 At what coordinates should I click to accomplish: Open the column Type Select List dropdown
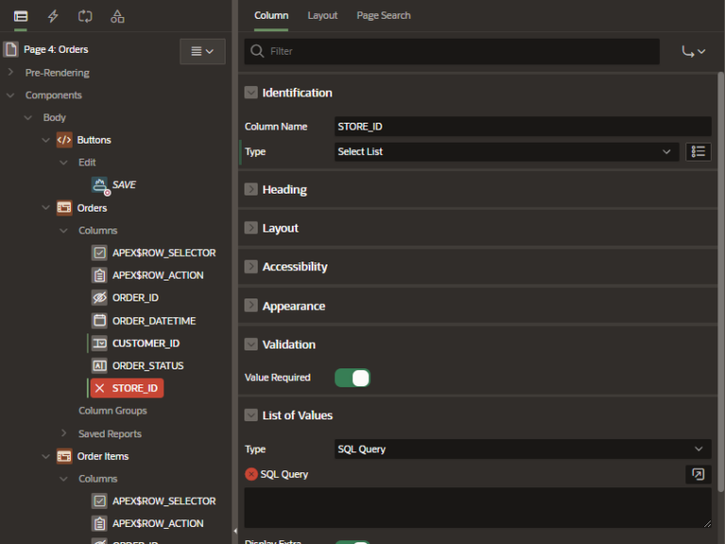click(x=506, y=151)
